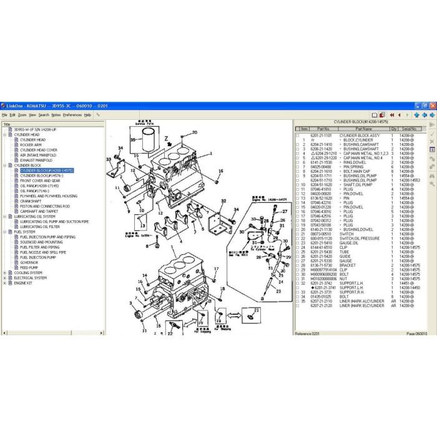Tick the checkbox for item 25 TUBE
The height and width of the screenshot is (437, 437).
pos(297,252)
